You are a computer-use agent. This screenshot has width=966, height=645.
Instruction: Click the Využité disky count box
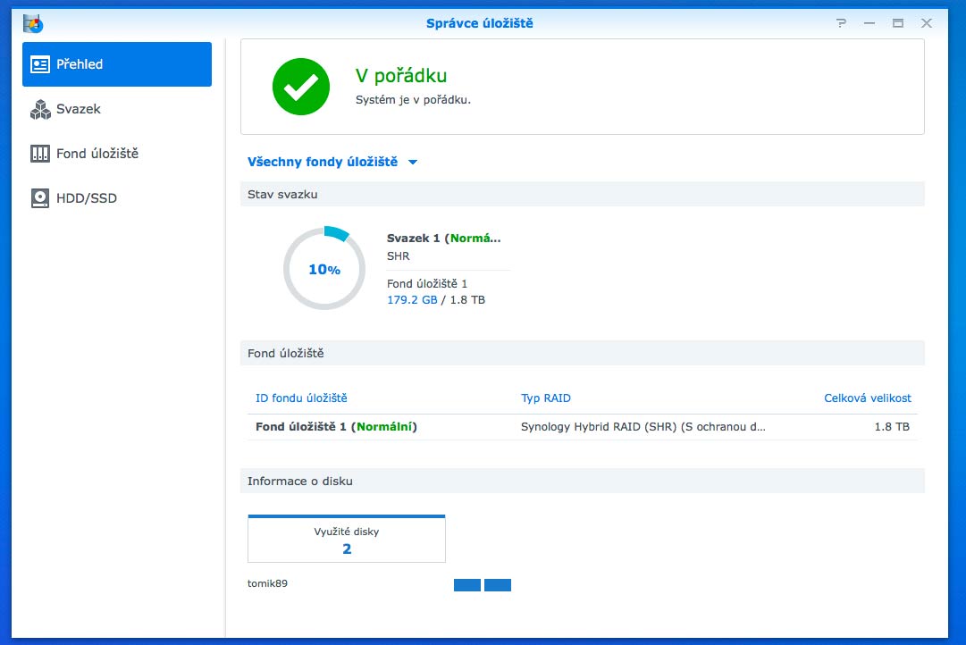coord(347,540)
